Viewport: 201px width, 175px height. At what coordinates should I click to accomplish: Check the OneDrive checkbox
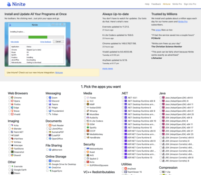pos(47,167)
